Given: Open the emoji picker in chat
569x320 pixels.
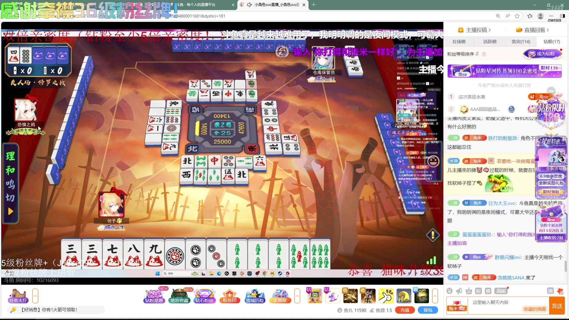Looking at the screenshot, I should click(x=449, y=291).
